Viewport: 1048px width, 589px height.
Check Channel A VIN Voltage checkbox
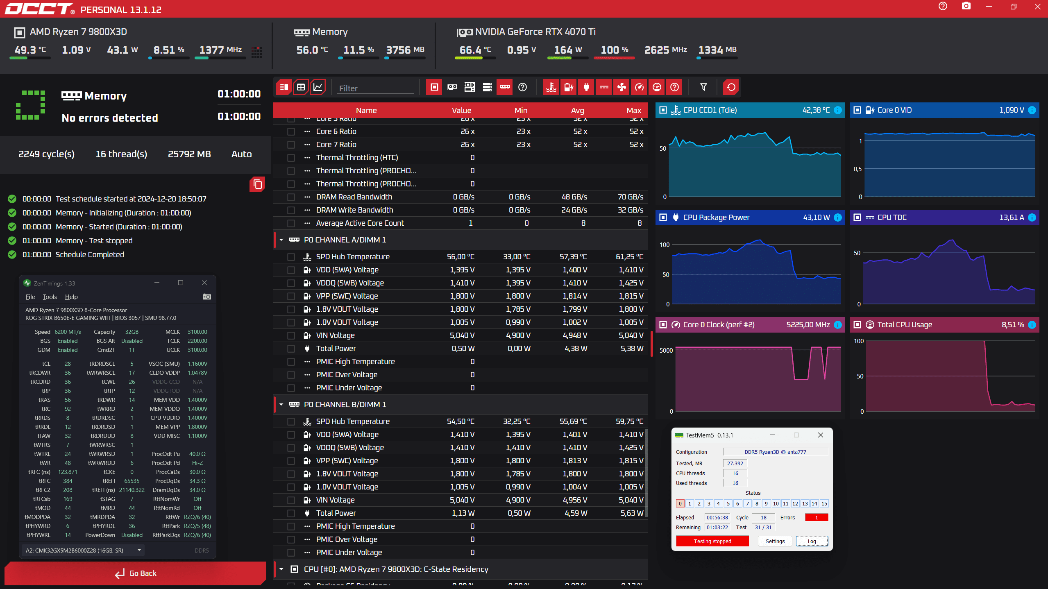(291, 335)
